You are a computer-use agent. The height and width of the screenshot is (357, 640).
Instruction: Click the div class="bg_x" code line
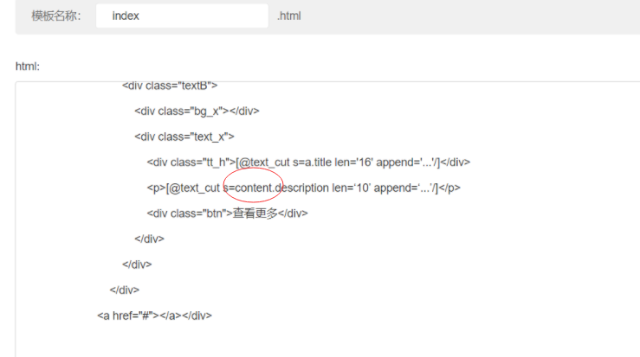pyautogui.click(x=197, y=111)
